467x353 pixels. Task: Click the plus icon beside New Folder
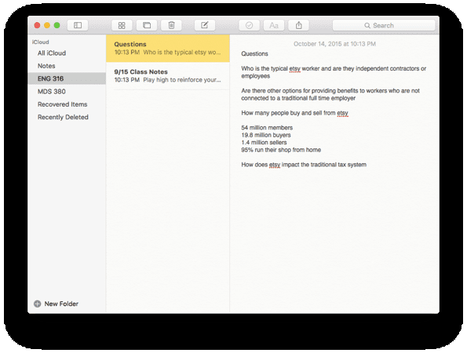pyautogui.click(x=37, y=304)
